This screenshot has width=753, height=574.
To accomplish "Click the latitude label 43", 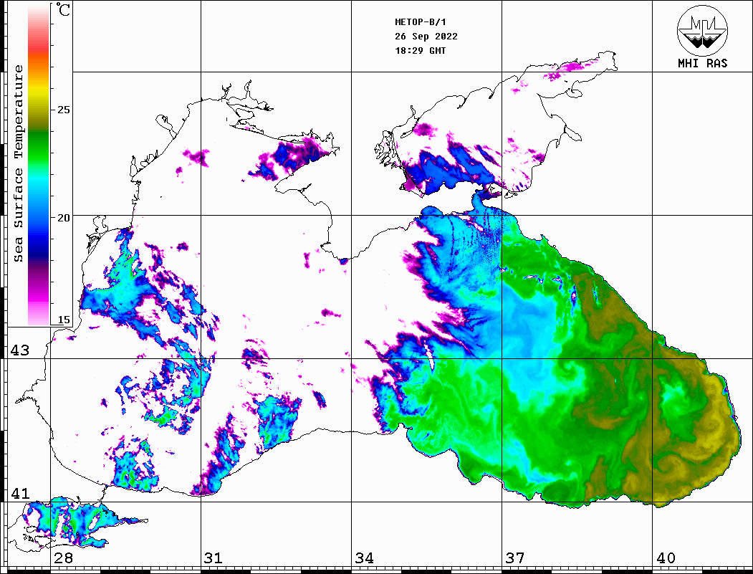I will (x=19, y=350).
